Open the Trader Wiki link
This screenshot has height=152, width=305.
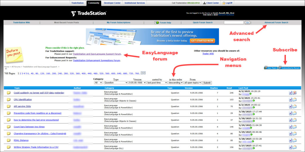coord(208,54)
